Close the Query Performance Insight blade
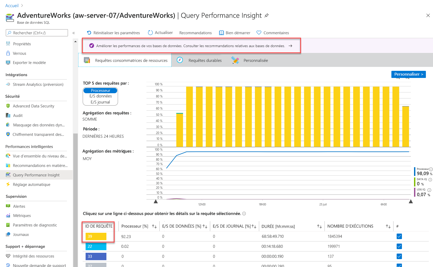 pyautogui.click(x=428, y=16)
